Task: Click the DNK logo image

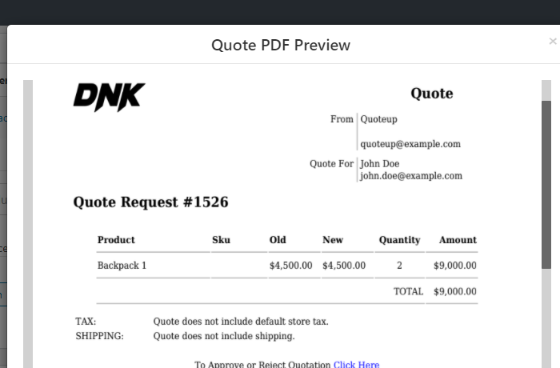Action: click(x=110, y=97)
